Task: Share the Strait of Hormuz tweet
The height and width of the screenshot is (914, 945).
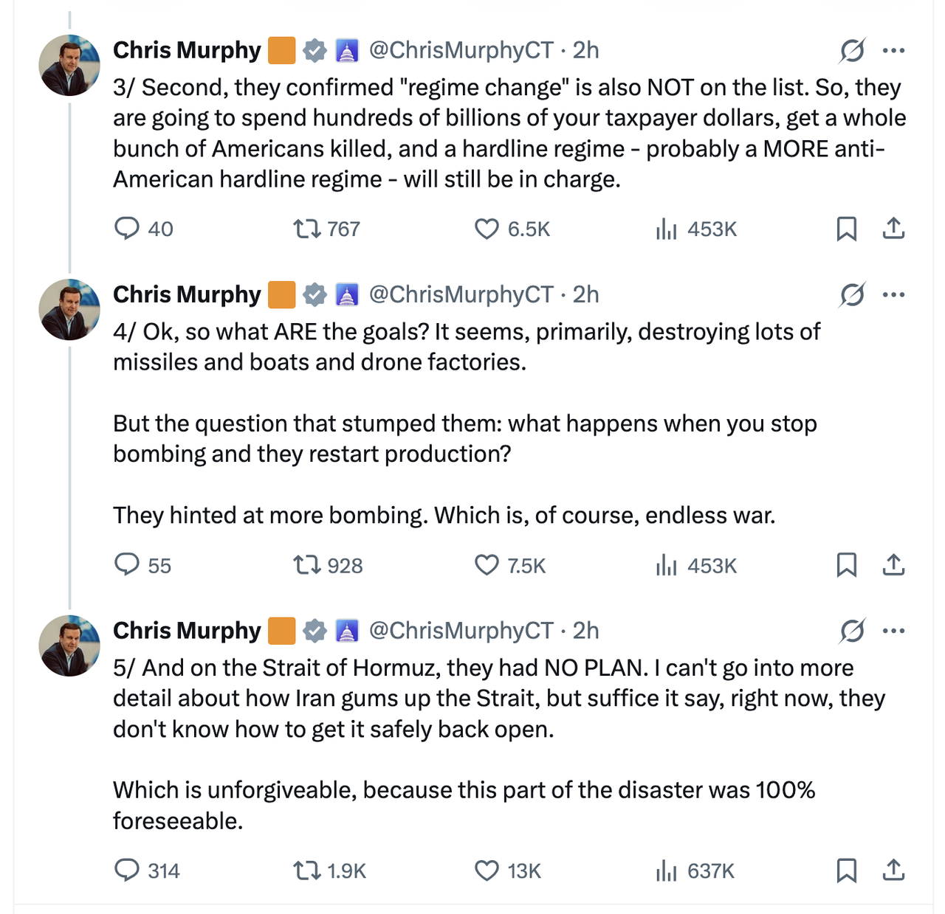Action: [x=893, y=870]
